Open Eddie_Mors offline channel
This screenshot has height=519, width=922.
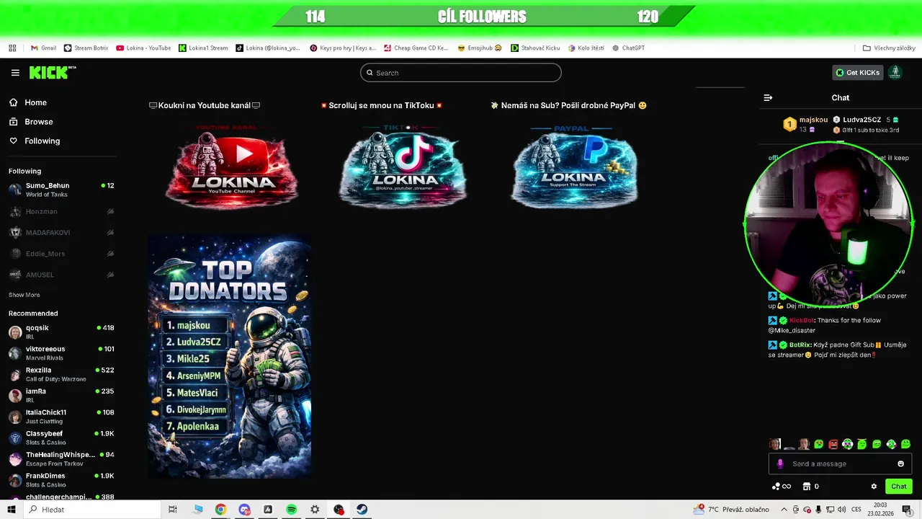(x=61, y=254)
